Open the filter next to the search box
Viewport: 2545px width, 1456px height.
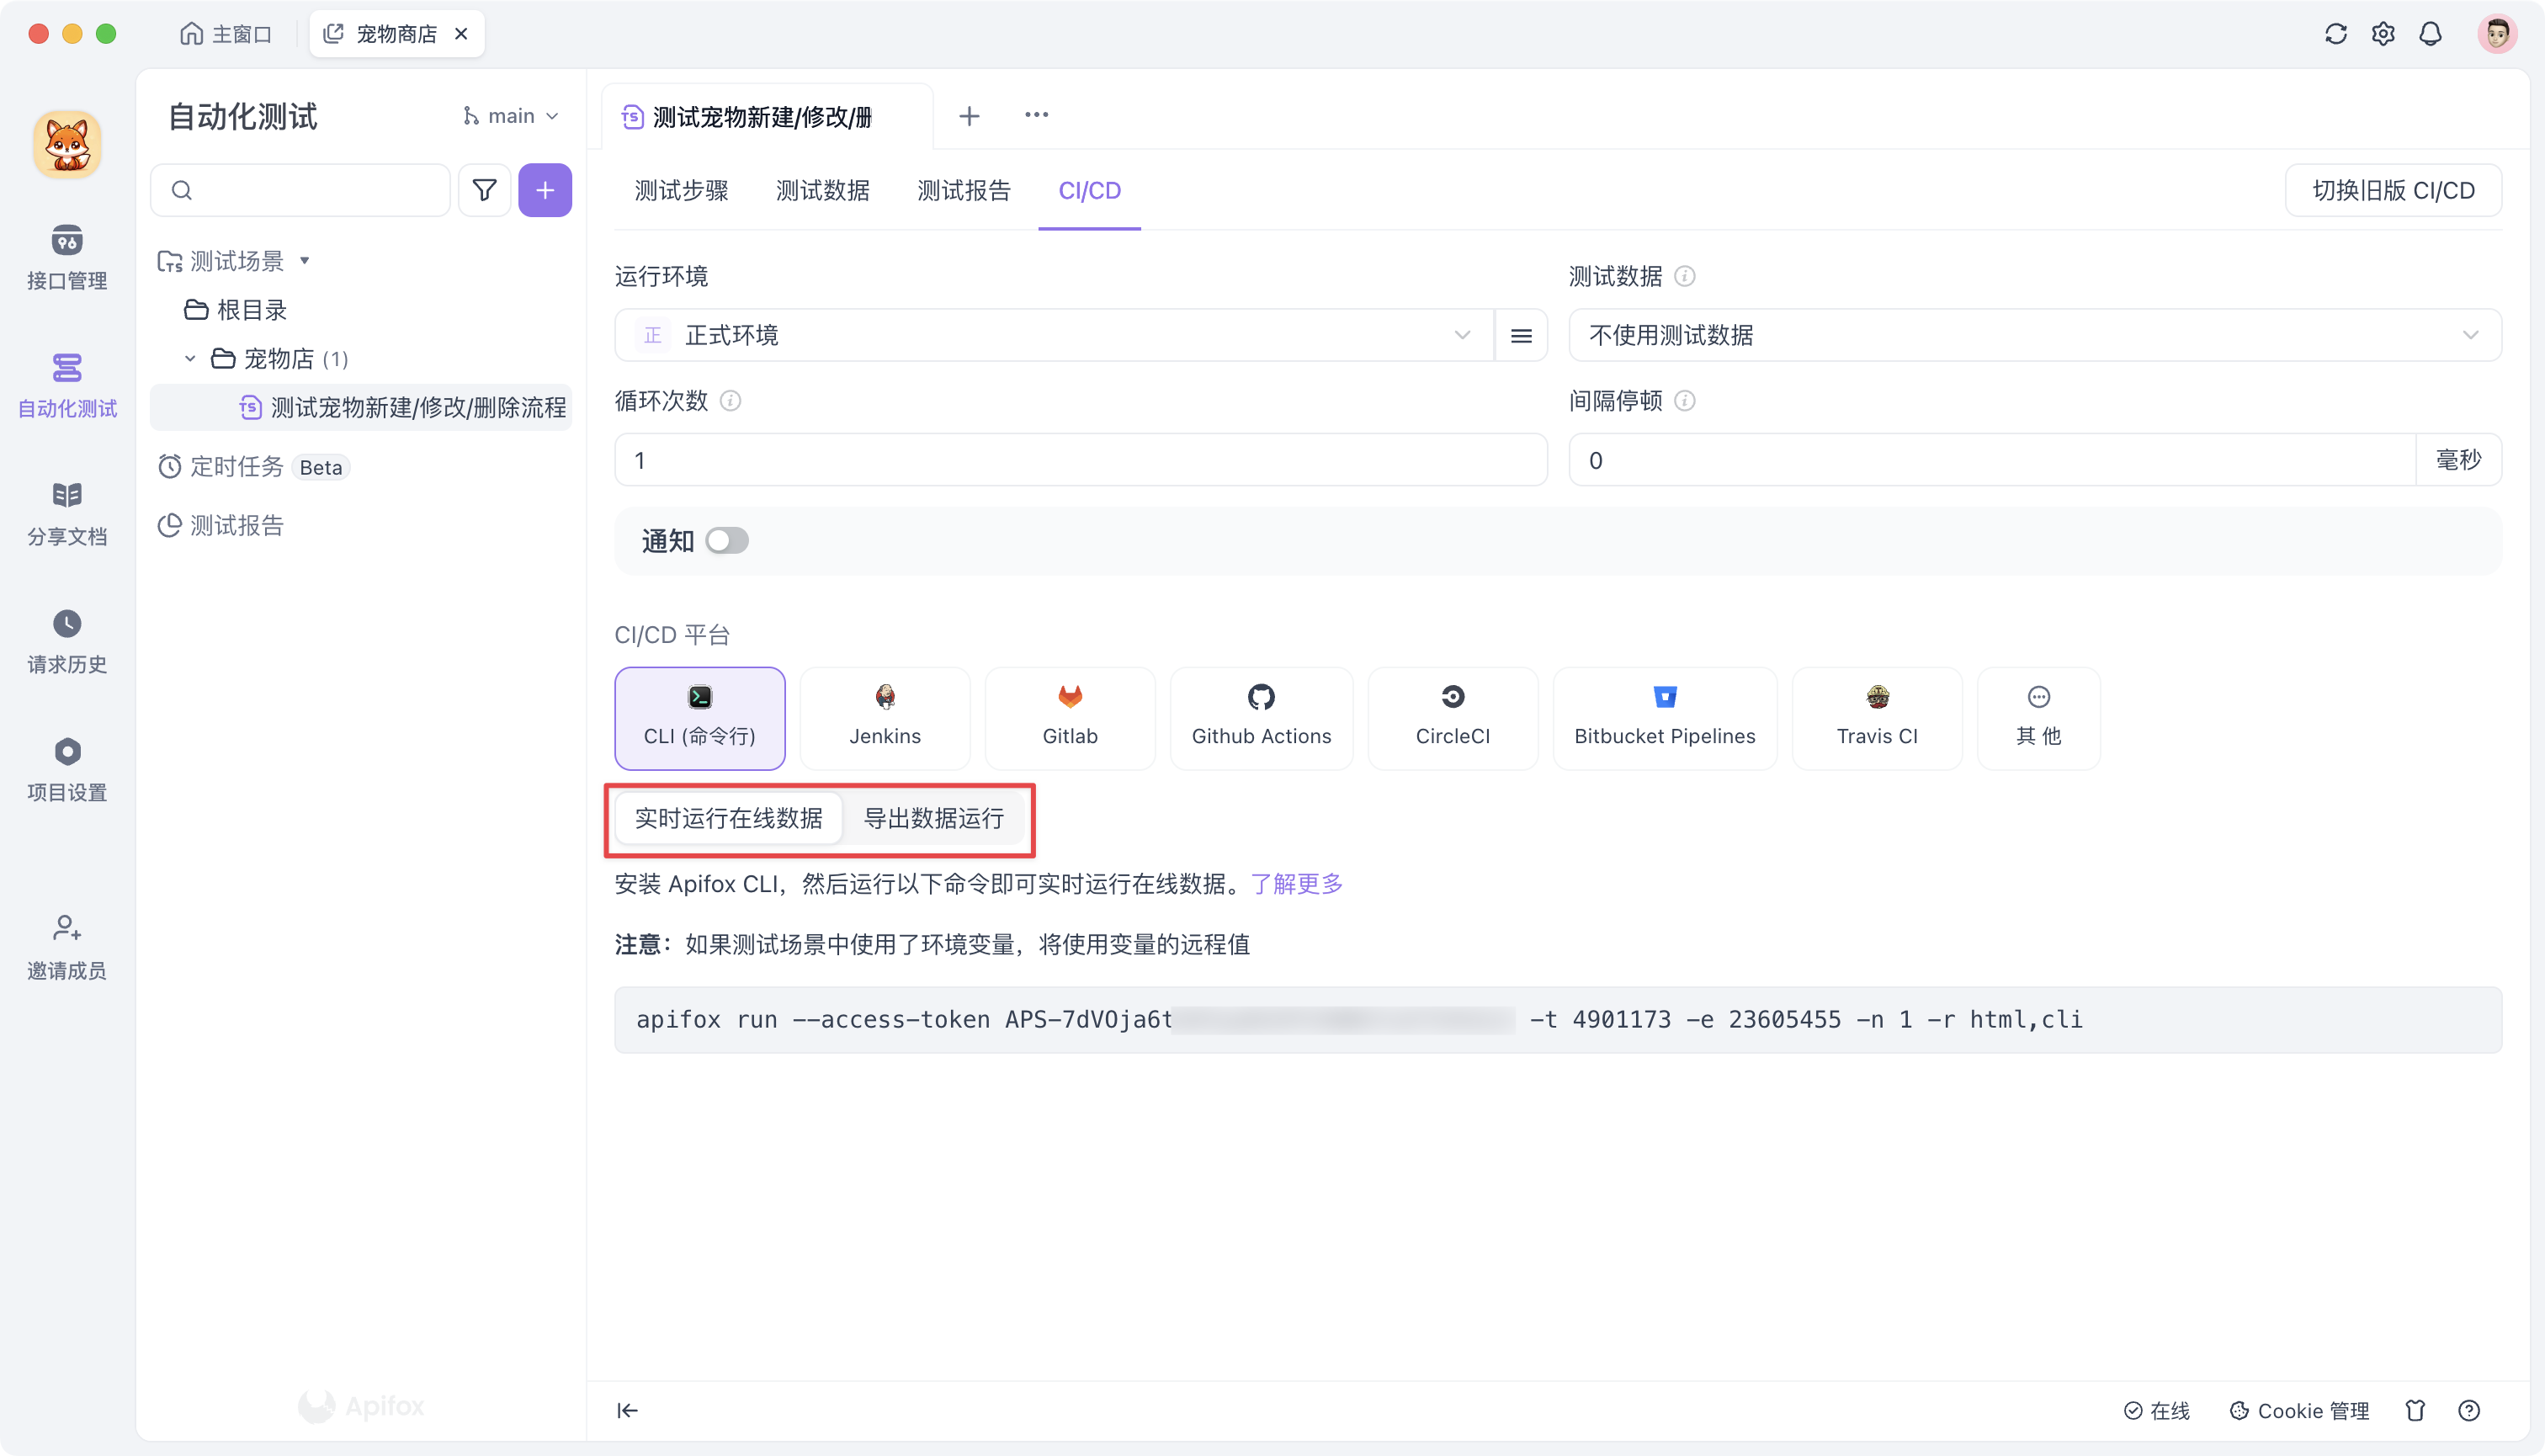coord(484,189)
